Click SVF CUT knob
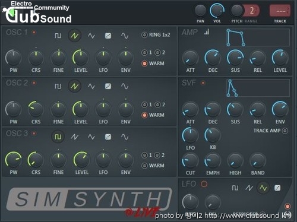 tap(190, 161)
